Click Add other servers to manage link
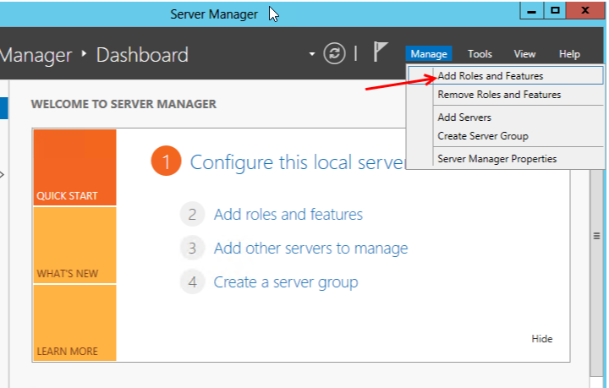609x388 pixels. [x=310, y=249]
